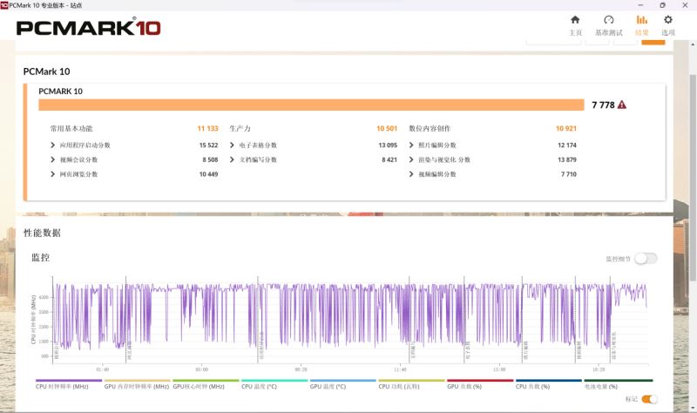Viewport: 697px width, 413px height.
Task: Click the overall score 7 778
Action: pos(603,105)
